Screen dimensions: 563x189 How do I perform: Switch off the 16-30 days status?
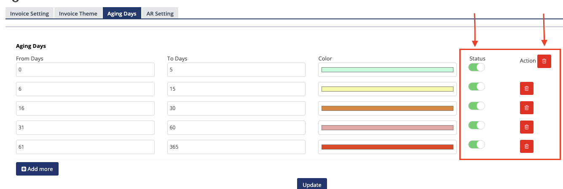(x=477, y=106)
